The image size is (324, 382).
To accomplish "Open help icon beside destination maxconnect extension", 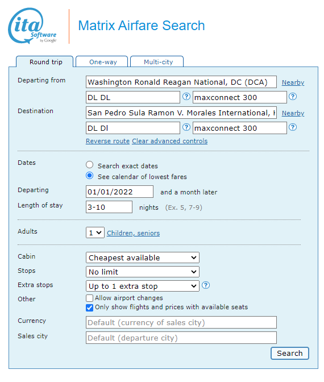I will click(293, 127).
